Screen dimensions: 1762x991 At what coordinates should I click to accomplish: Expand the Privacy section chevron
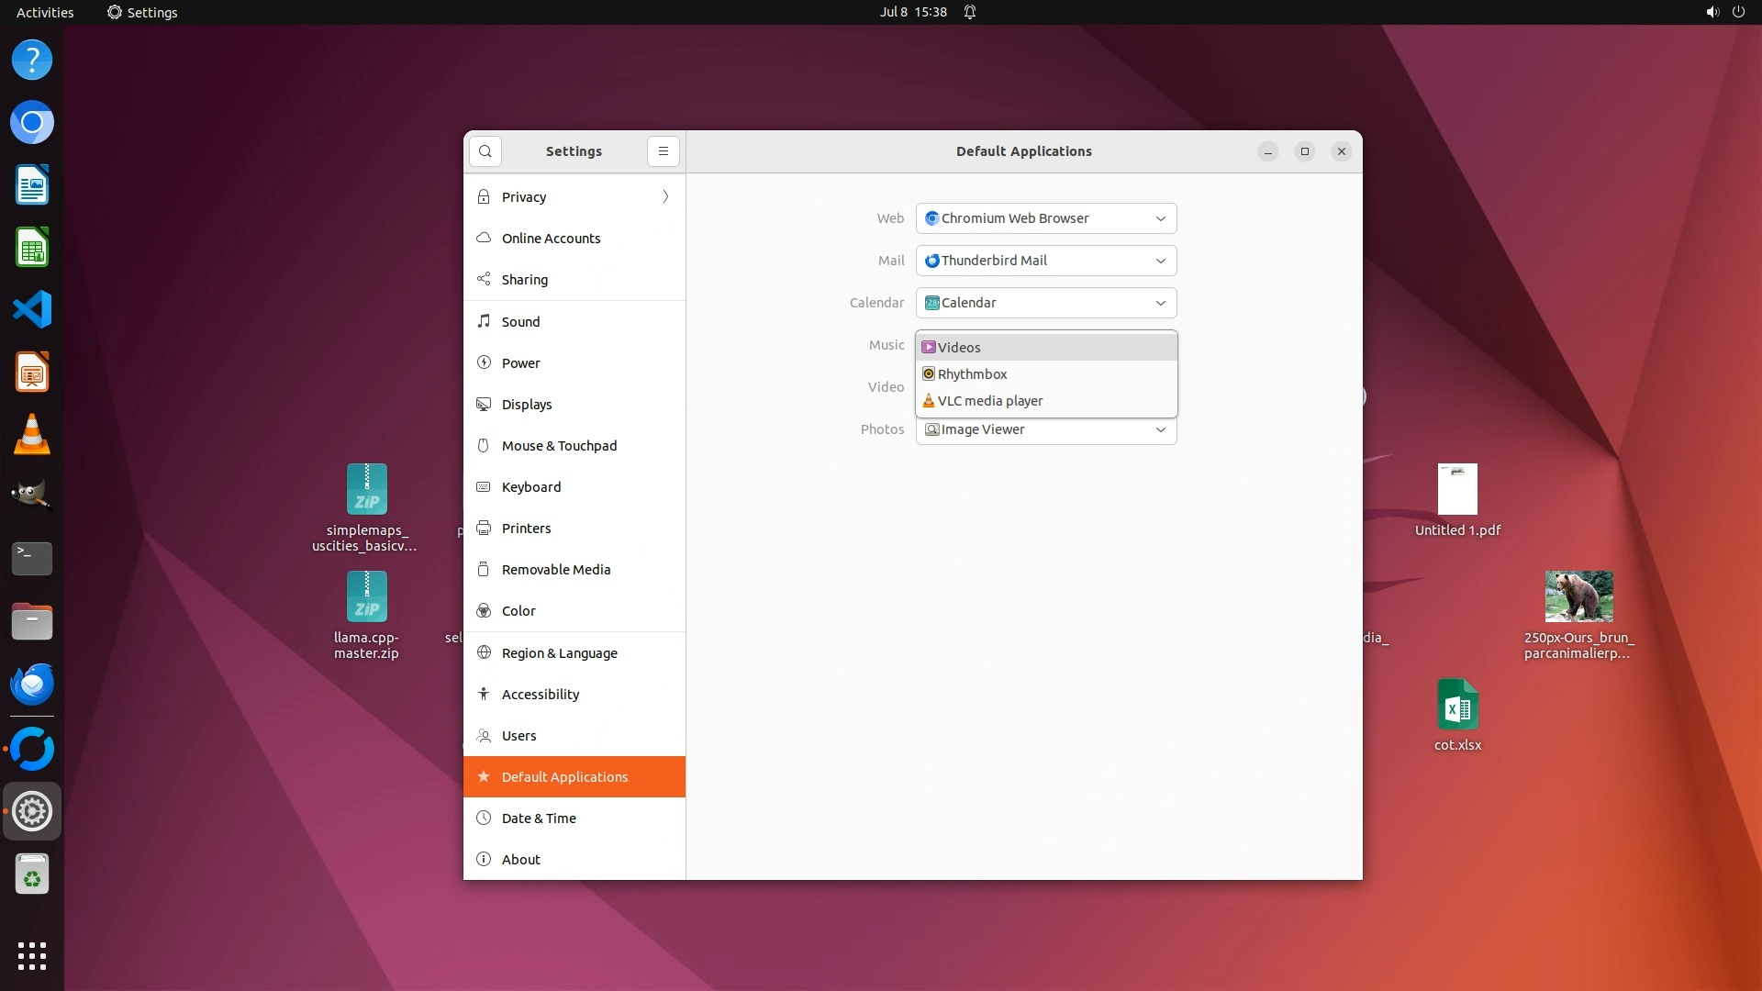coord(665,197)
